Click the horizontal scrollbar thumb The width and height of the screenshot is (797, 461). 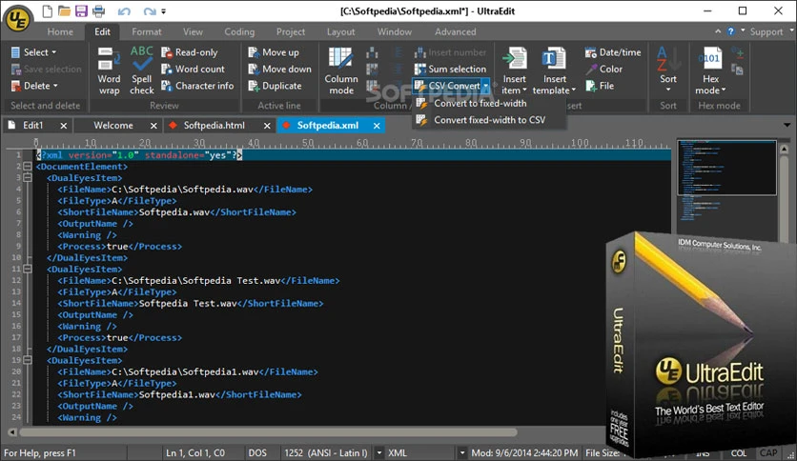tap(268, 432)
